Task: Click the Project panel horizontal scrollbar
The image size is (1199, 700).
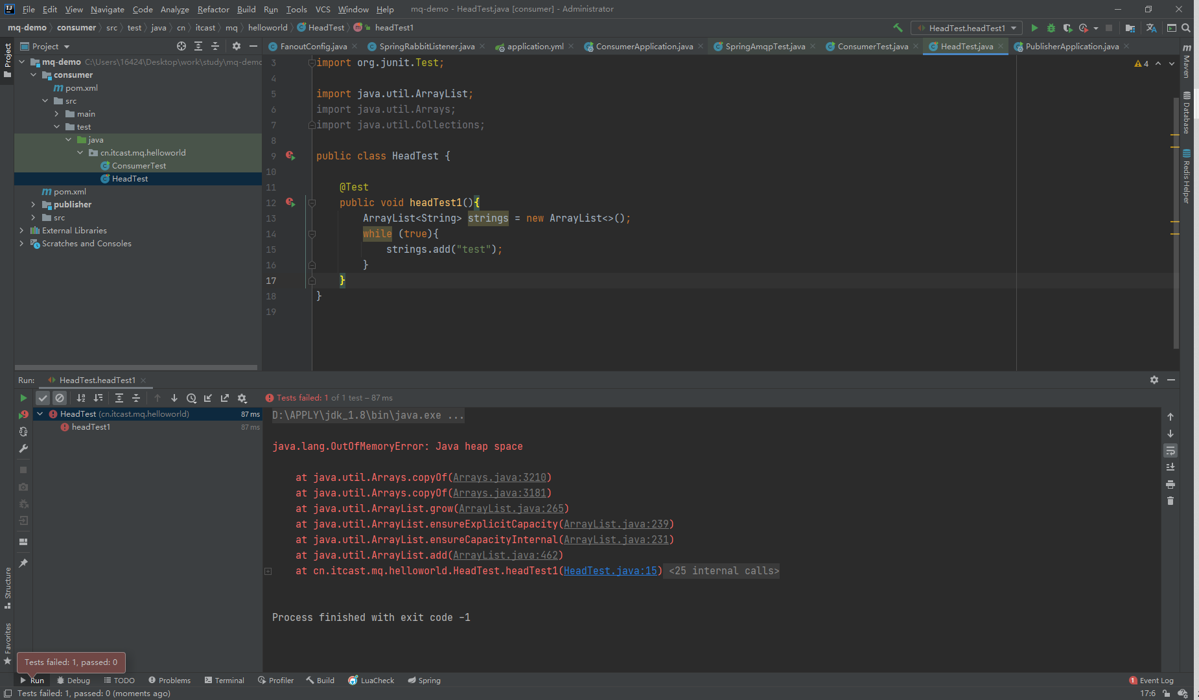Action: 136,367
